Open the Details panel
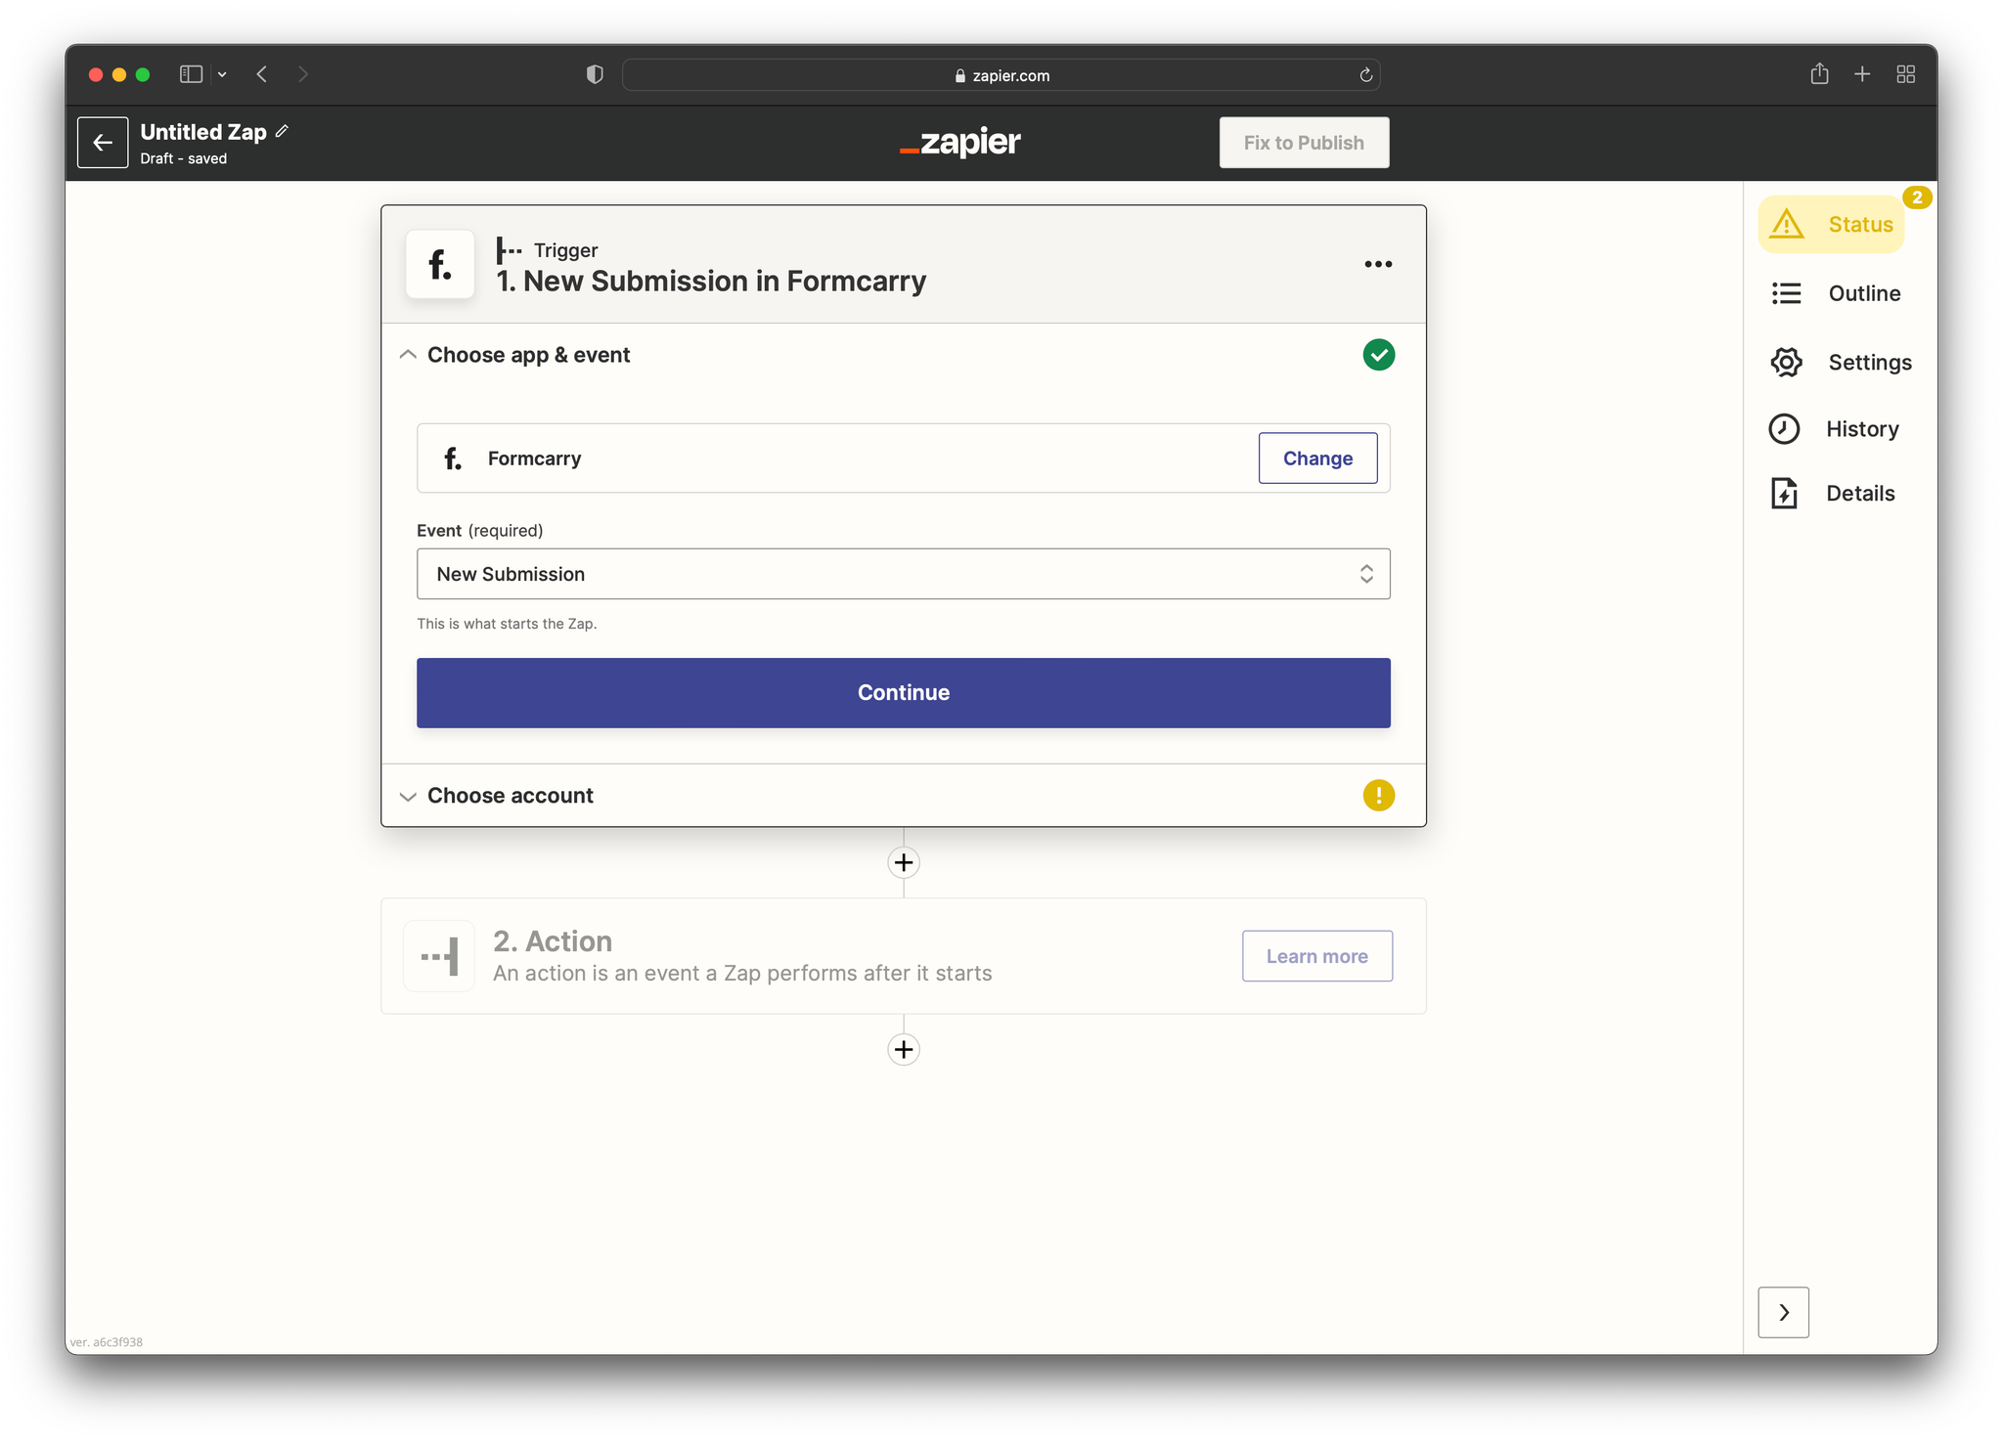The height and width of the screenshot is (1441, 2003). click(1833, 494)
